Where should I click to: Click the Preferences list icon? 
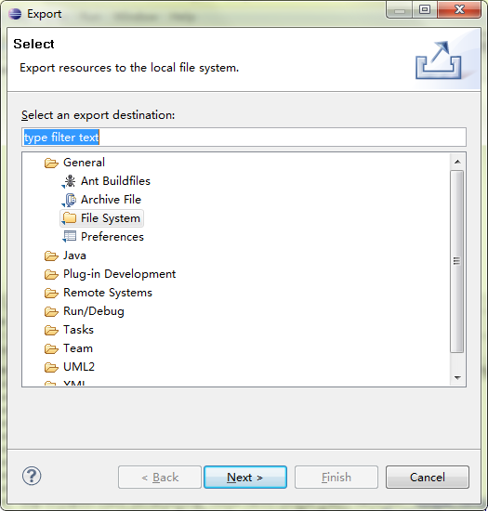click(70, 237)
